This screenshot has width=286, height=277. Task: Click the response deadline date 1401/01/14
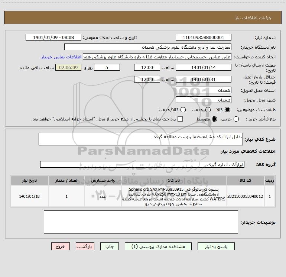(204, 68)
